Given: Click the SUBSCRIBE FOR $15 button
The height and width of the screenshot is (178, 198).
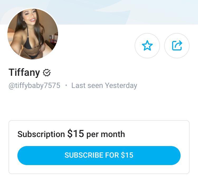Looking at the screenshot, I should coord(99,155).
